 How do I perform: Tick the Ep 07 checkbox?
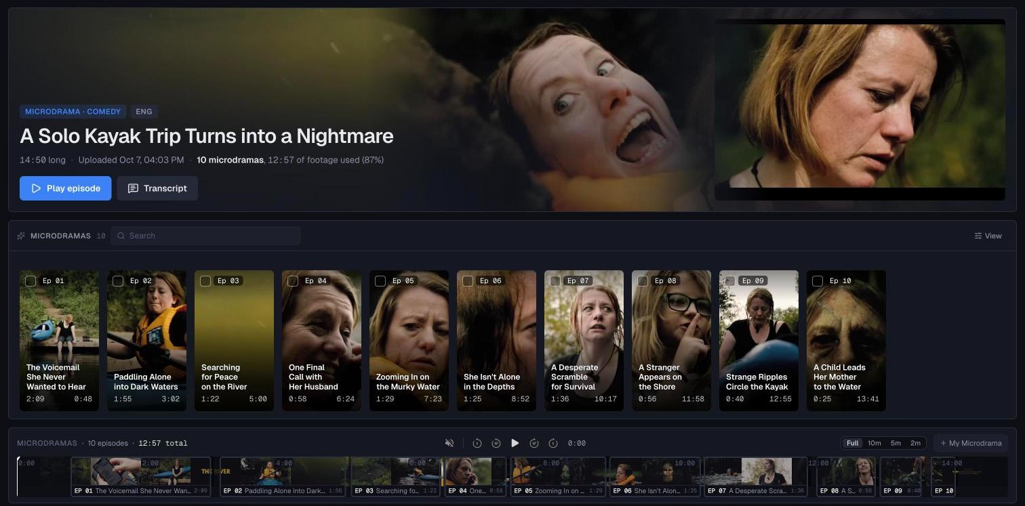(x=555, y=280)
